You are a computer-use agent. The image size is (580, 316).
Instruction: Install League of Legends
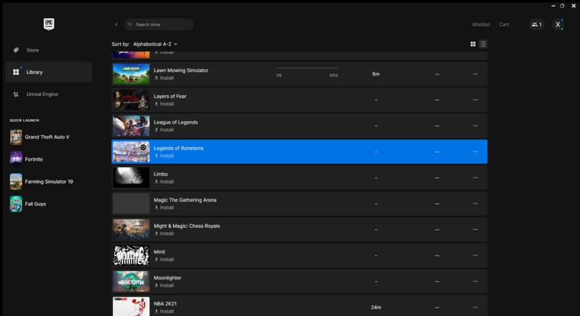[x=164, y=130]
